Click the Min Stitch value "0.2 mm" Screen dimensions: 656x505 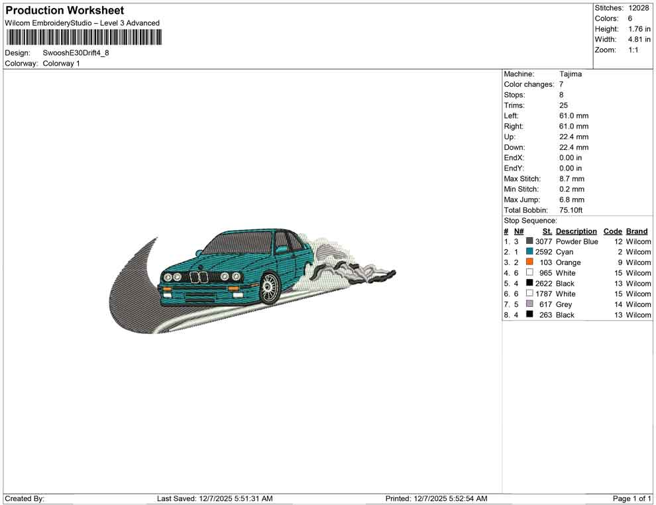[x=572, y=189]
